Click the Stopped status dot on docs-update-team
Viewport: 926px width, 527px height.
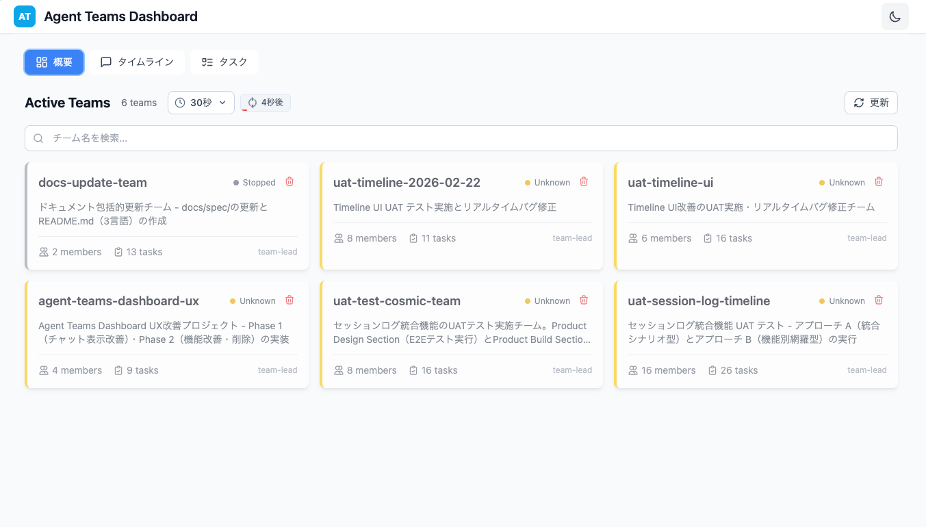point(236,182)
